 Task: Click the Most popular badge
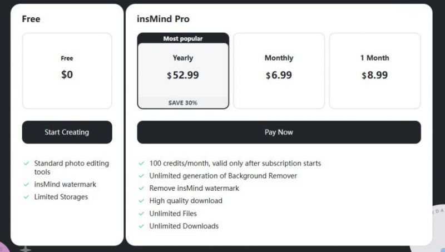click(x=183, y=38)
